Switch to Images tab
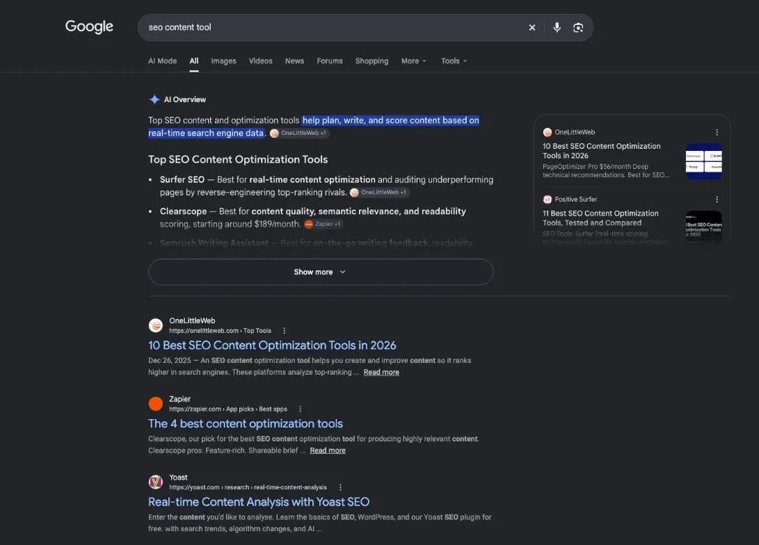 223,61
